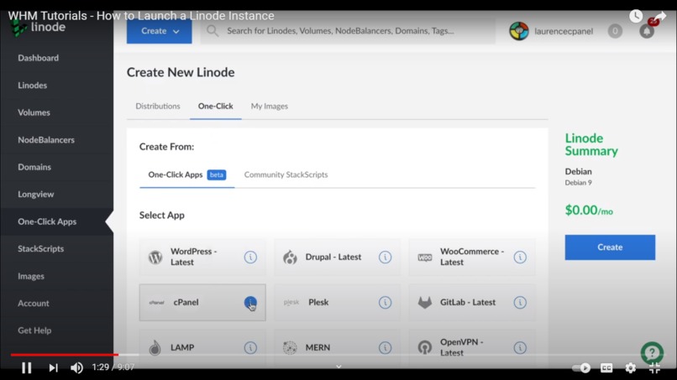Show info for Drupal - Latest
Viewport: 677px width, 380px height.
pyautogui.click(x=386, y=257)
